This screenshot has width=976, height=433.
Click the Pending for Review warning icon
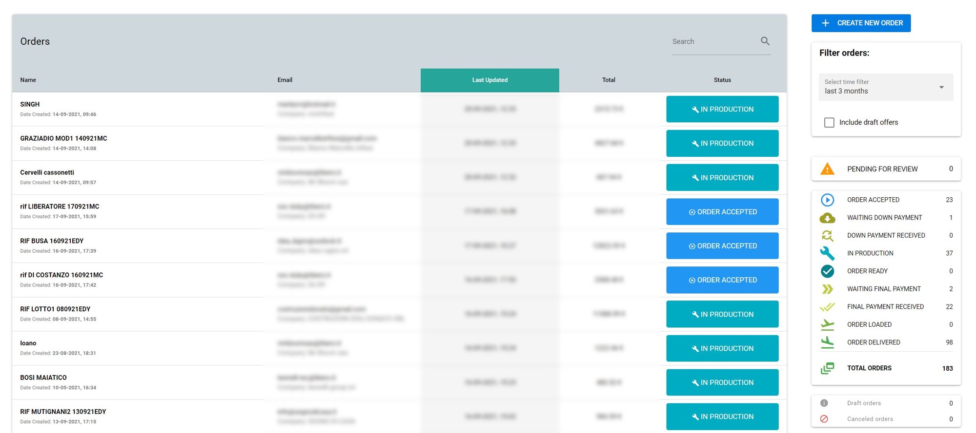coord(827,169)
